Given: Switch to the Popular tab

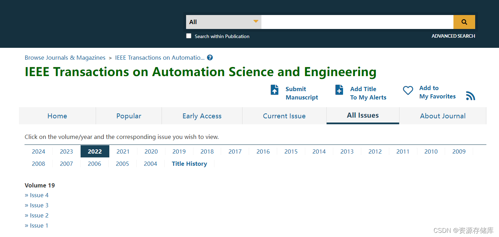Looking at the screenshot, I should click(x=129, y=116).
